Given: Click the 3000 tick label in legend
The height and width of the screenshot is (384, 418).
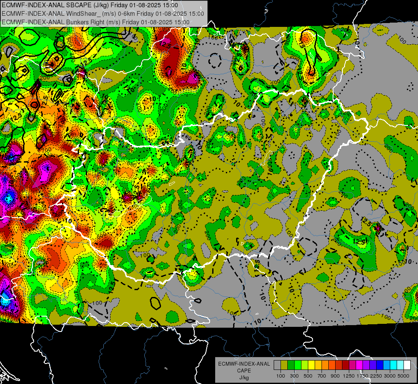Looking at the screenshot, I should click(390, 376).
